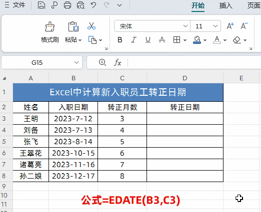261x212 pixels.
Task: Click the Save As icon beside Save
Action: click(54, 5)
